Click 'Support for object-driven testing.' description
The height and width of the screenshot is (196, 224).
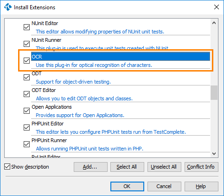[73, 82]
